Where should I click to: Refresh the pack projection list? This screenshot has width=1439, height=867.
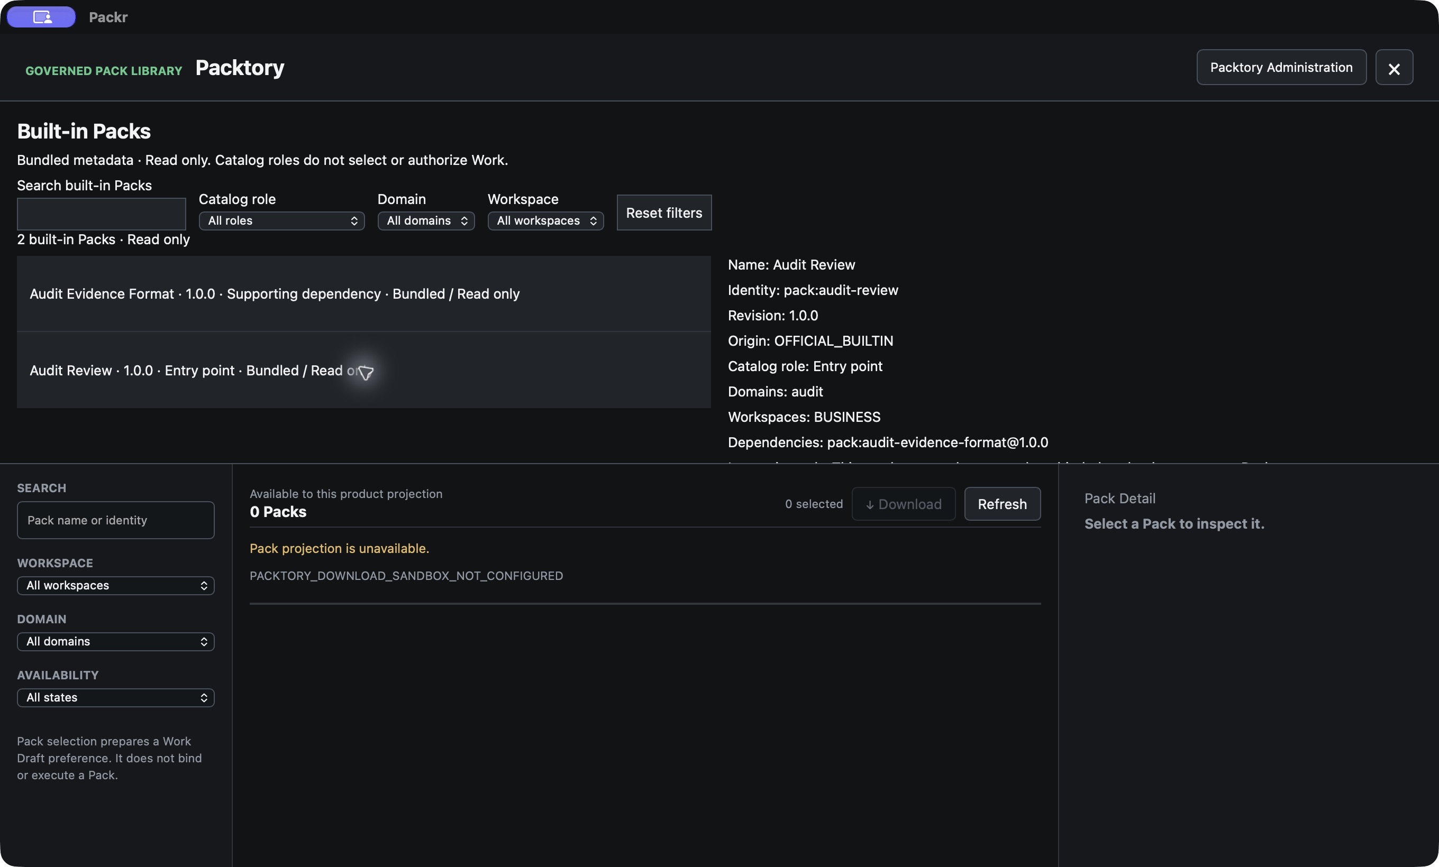1002,504
